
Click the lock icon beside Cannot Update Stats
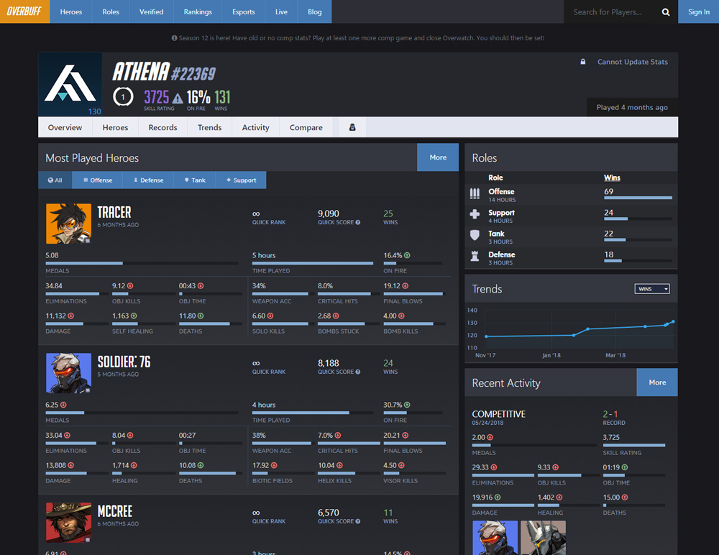pos(583,62)
